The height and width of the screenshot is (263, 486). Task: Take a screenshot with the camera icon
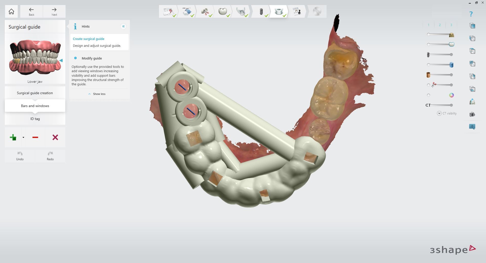[x=472, y=114]
